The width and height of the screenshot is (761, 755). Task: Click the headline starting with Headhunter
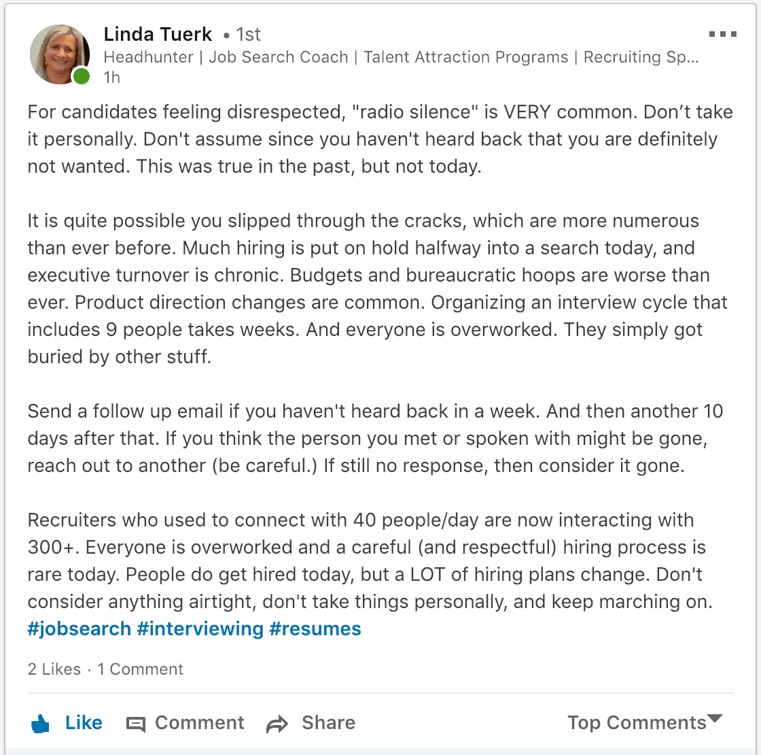(401, 57)
